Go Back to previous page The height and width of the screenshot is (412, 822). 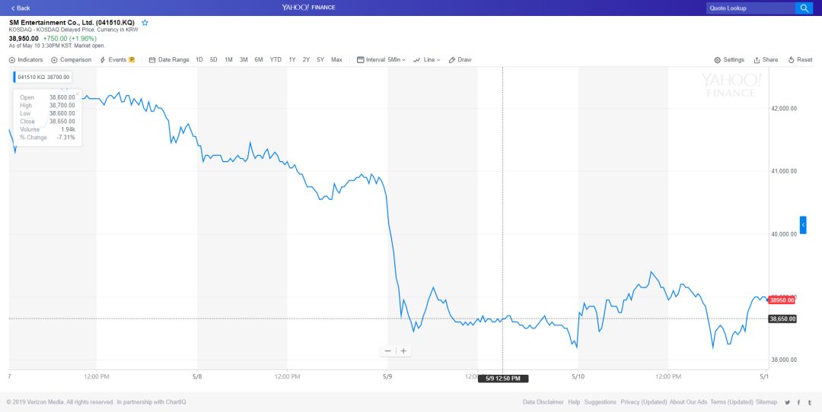click(x=21, y=8)
